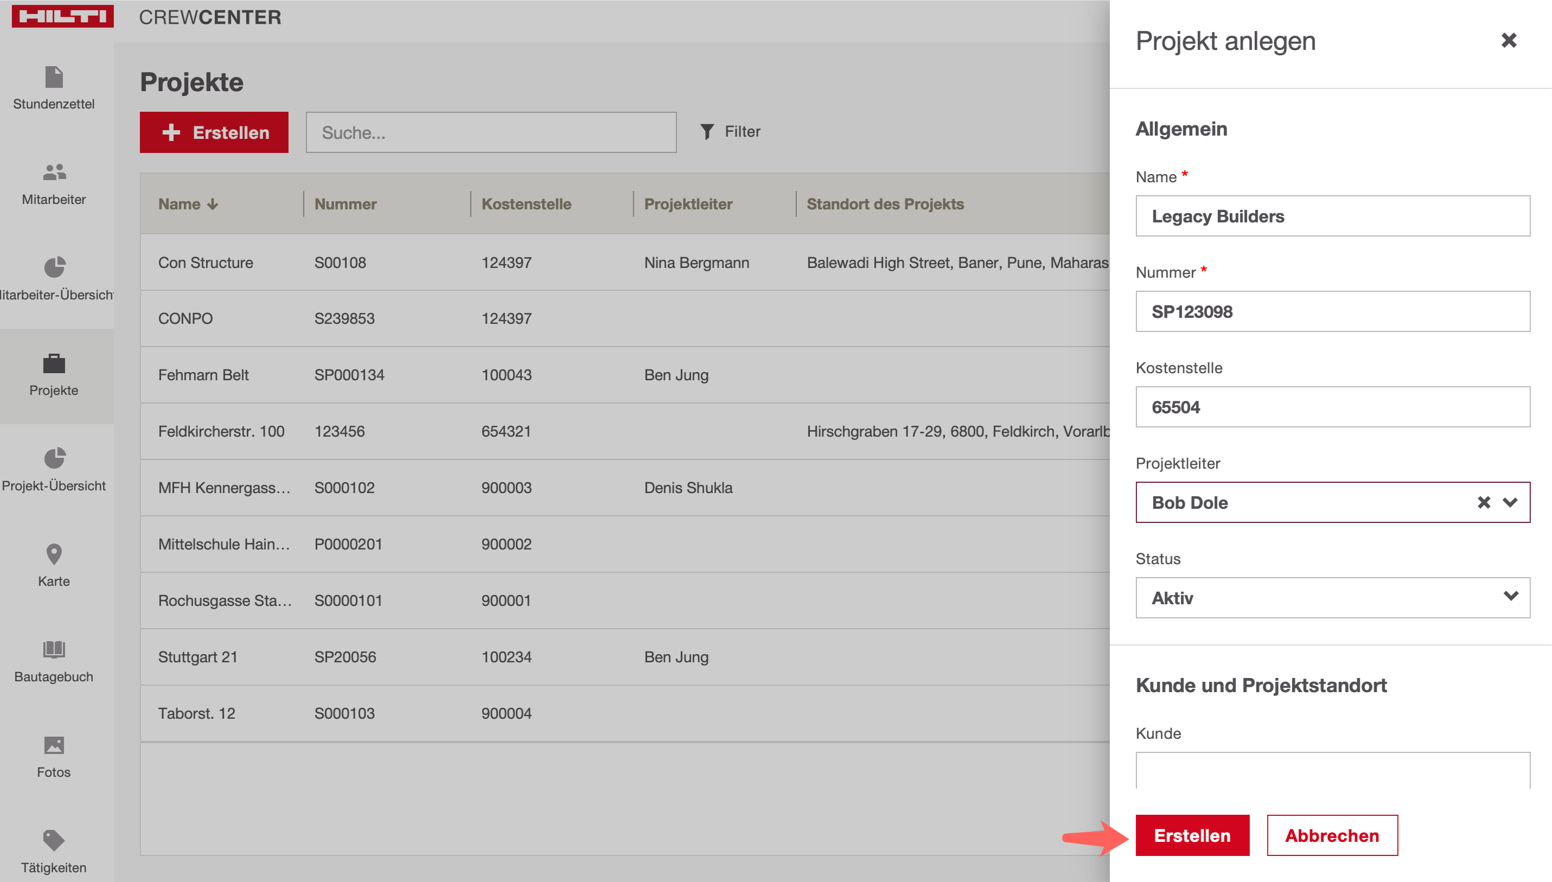Open the Status Aktiv dropdown
The image size is (1552, 882).
[x=1332, y=598]
